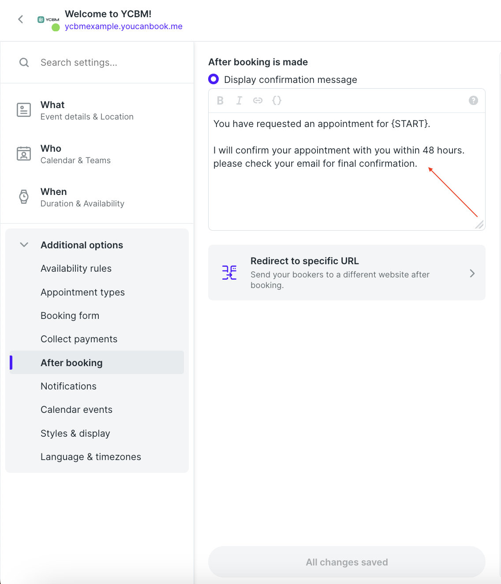501x584 pixels.
Task: Open the ycbmexample.youcanbook.me link
Action: click(x=123, y=26)
